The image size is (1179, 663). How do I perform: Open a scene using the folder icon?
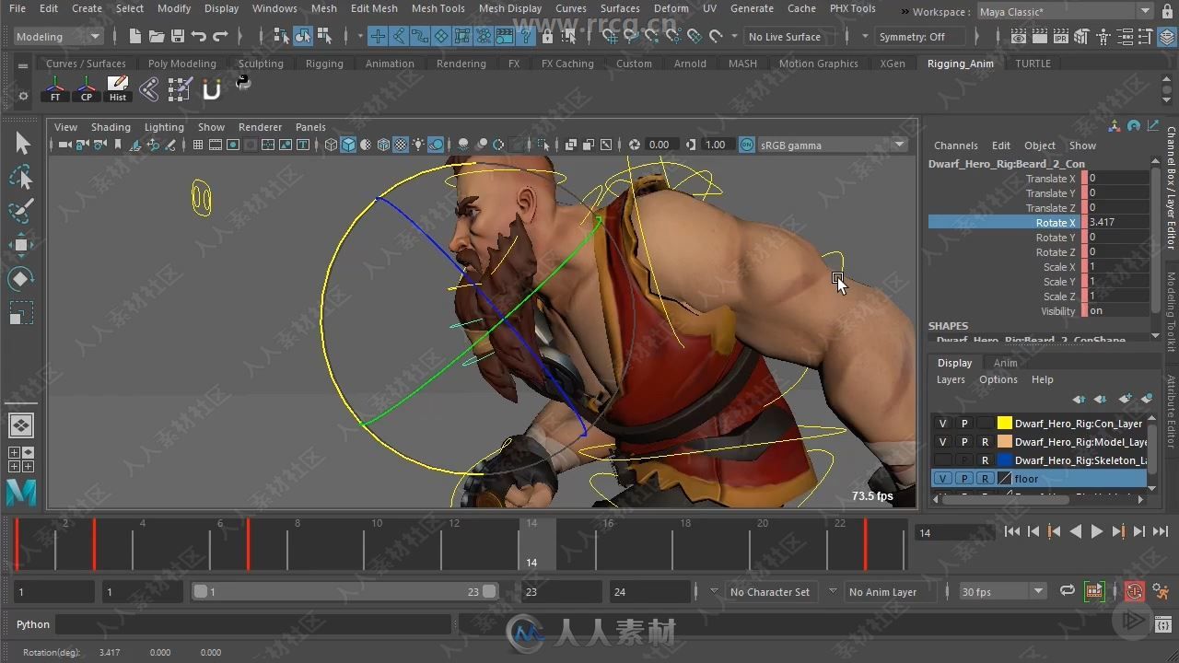point(157,37)
